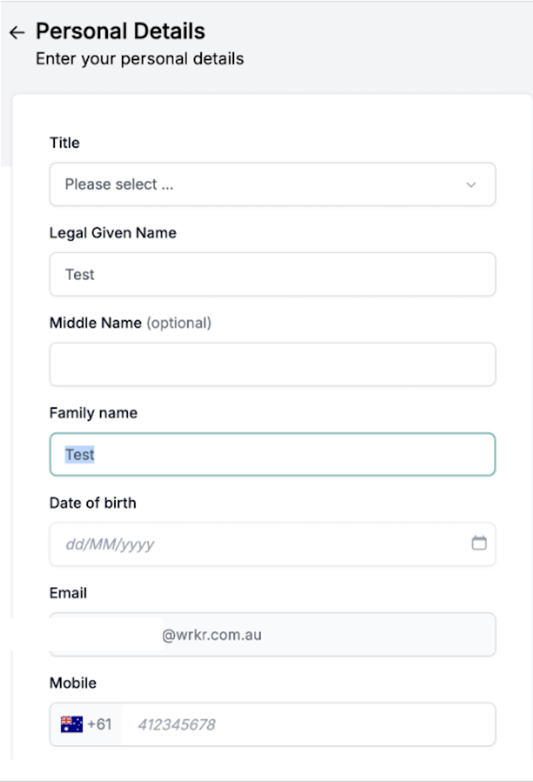Click the Legal Given Name label
The width and height of the screenshot is (533, 782).
[x=113, y=233]
